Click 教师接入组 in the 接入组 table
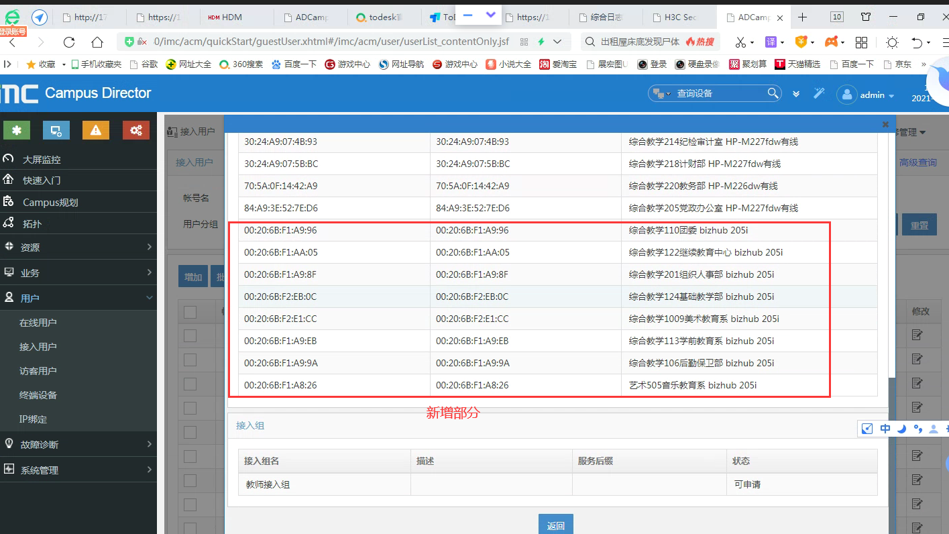Image resolution: width=949 pixels, height=534 pixels. [x=268, y=484]
